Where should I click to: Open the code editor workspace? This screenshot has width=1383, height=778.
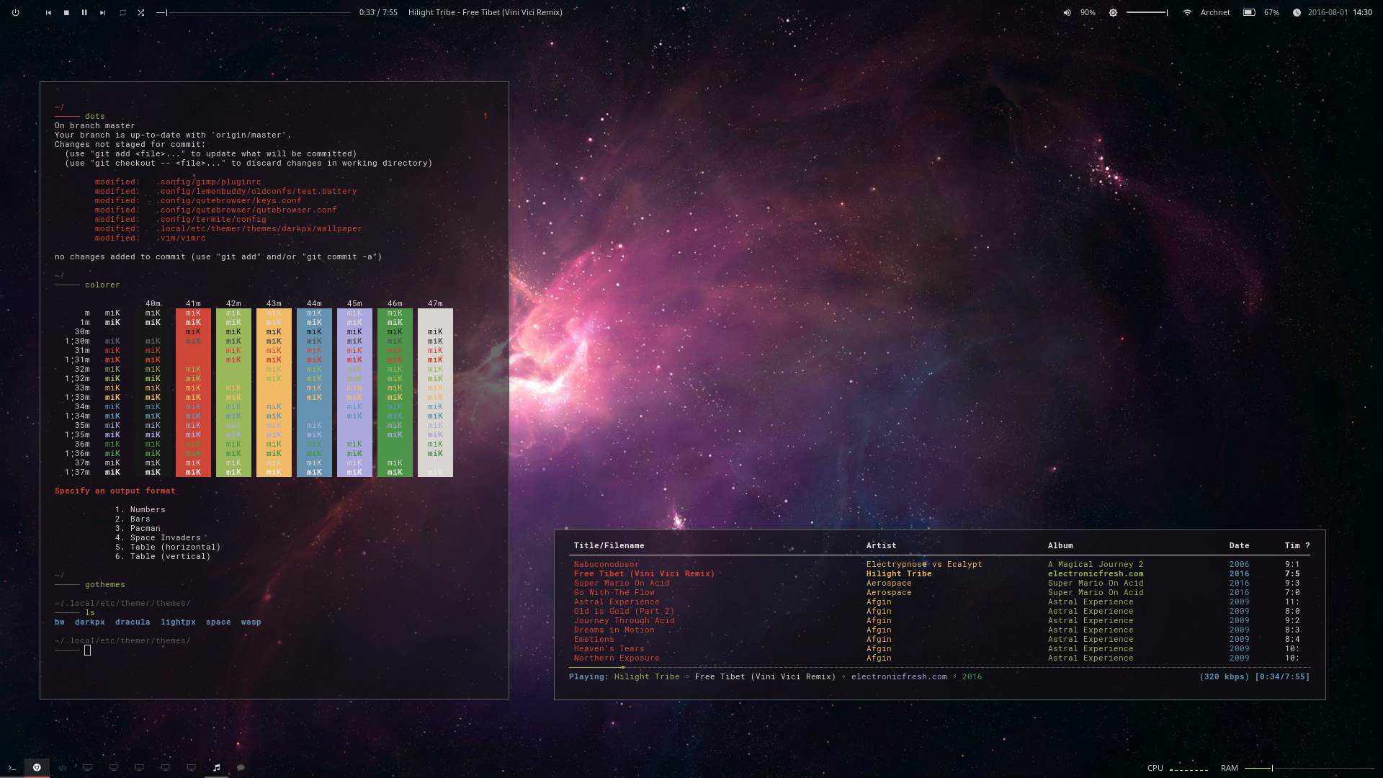tap(63, 768)
